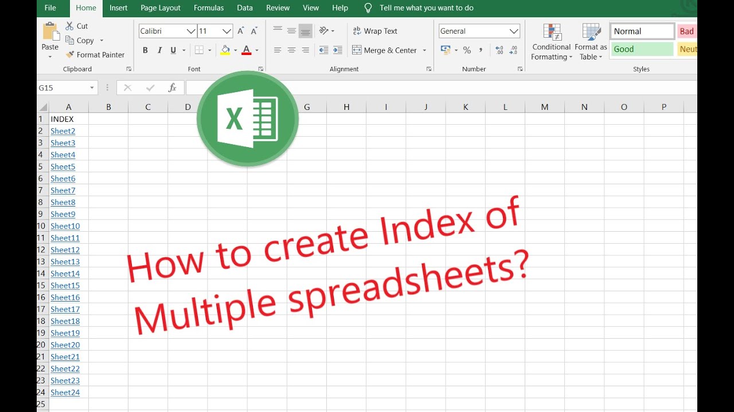Open the File tab
Screen dimensions: 734x412
(x=50, y=8)
